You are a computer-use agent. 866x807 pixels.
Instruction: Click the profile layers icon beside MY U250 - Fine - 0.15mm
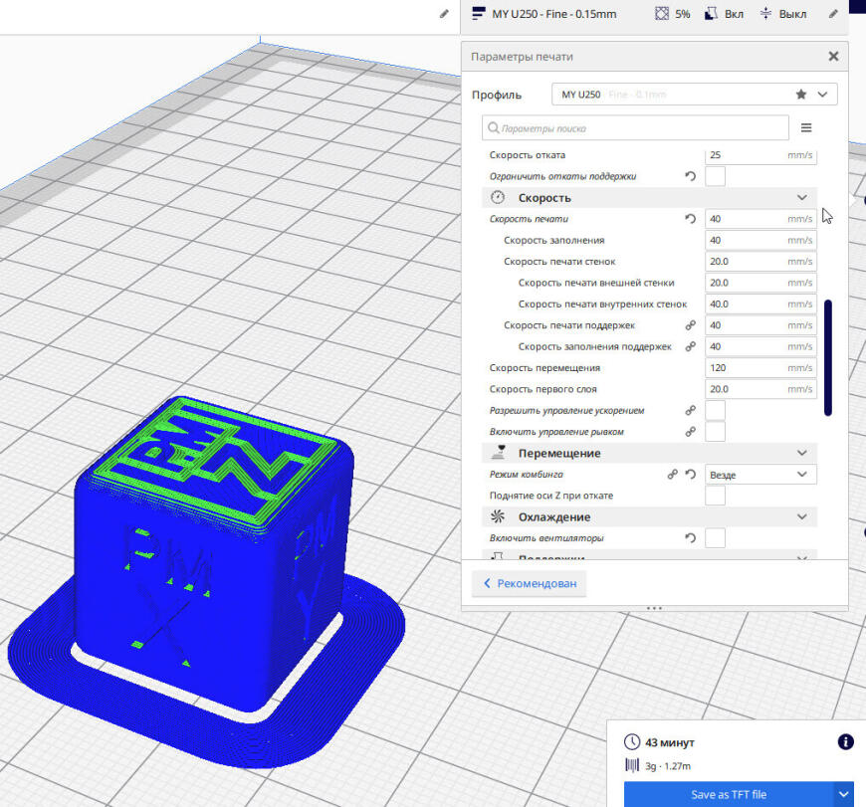point(478,14)
